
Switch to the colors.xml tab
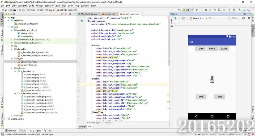point(110,14)
